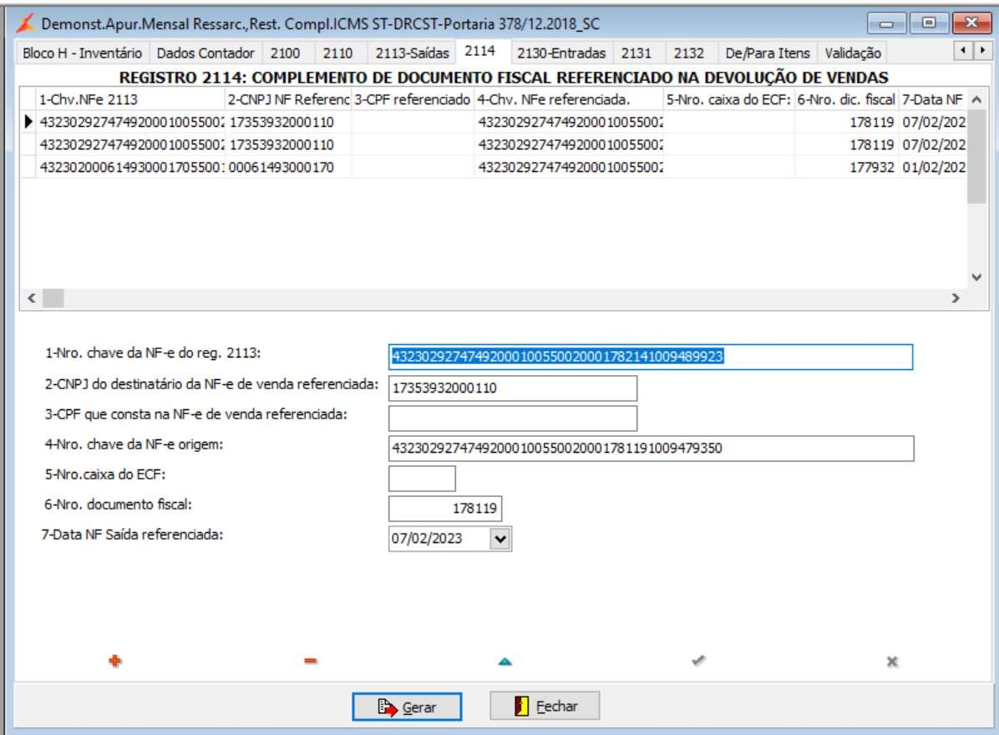This screenshot has height=735, width=999.
Task: Click the 3-CPF referenciado column header
Action: point(413,99)
